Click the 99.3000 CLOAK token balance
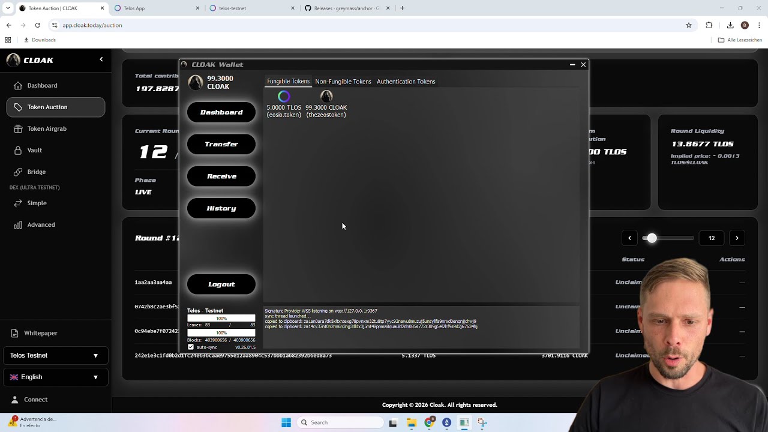768x432 pixels. point(326,107)
